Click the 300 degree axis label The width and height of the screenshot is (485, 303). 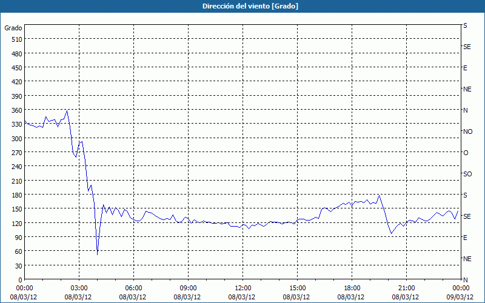(17, 139)
